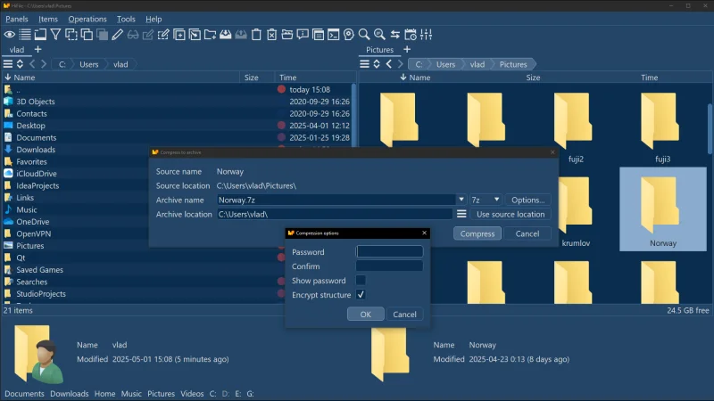
Task: Select Documents in left file list
Action: (x=37, y=137)
